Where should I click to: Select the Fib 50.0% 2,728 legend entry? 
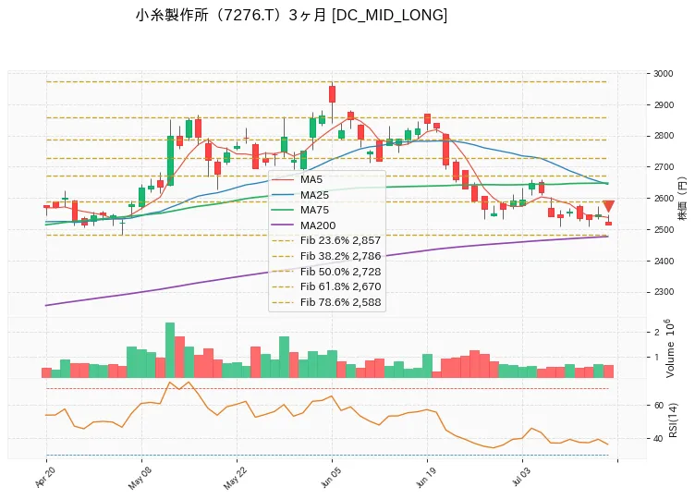tap(326, 272)
